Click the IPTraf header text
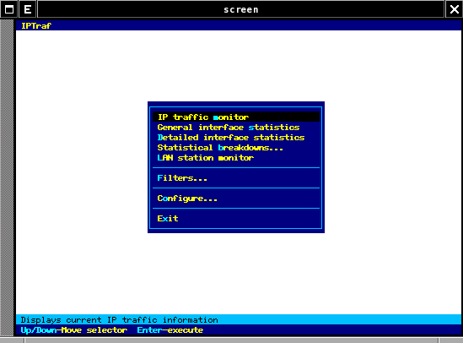Image resolution: width=463 pixels, height=343 pixels. click(x=36, y=26)
